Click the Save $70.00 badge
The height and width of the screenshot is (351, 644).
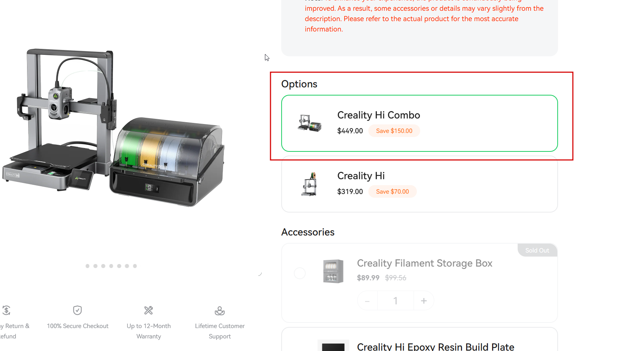tap(392, 191)
